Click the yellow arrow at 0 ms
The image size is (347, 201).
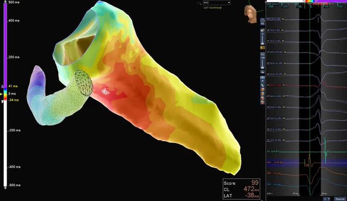coord(2,94)
